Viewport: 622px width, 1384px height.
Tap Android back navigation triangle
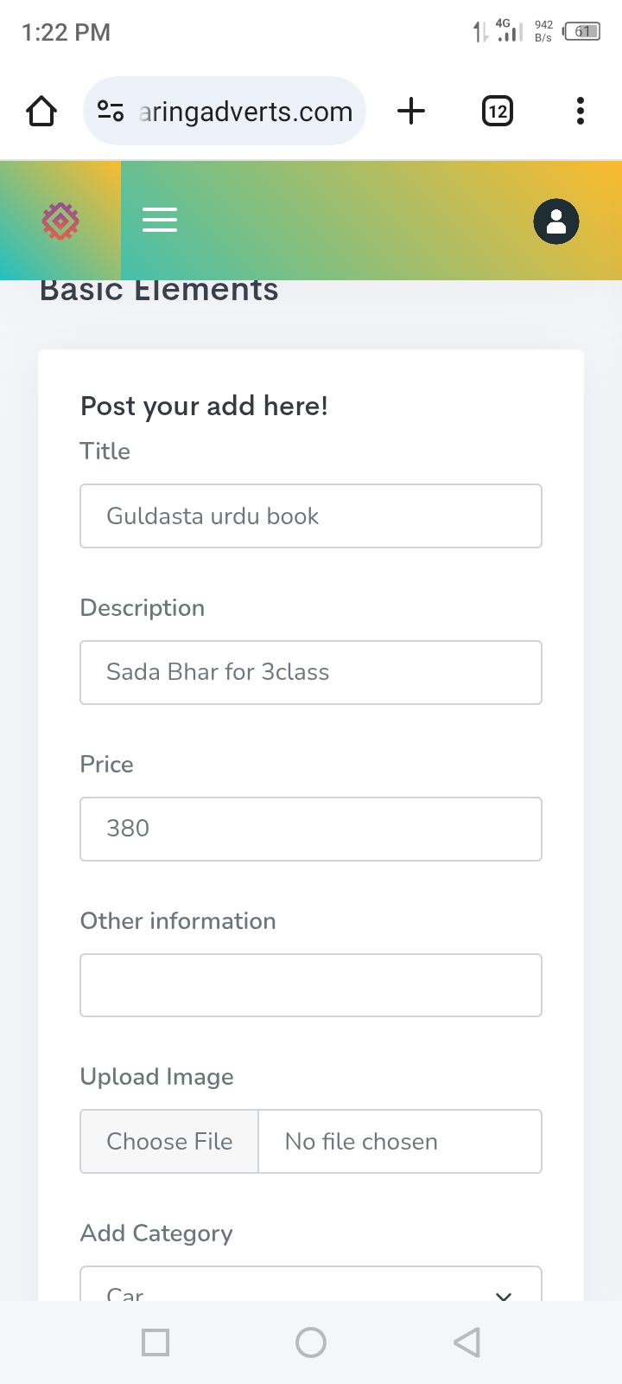point(466,1342)
